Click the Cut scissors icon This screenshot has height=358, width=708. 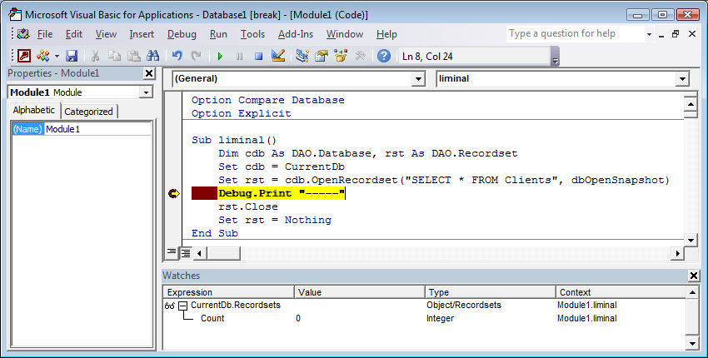pos(95,56)
